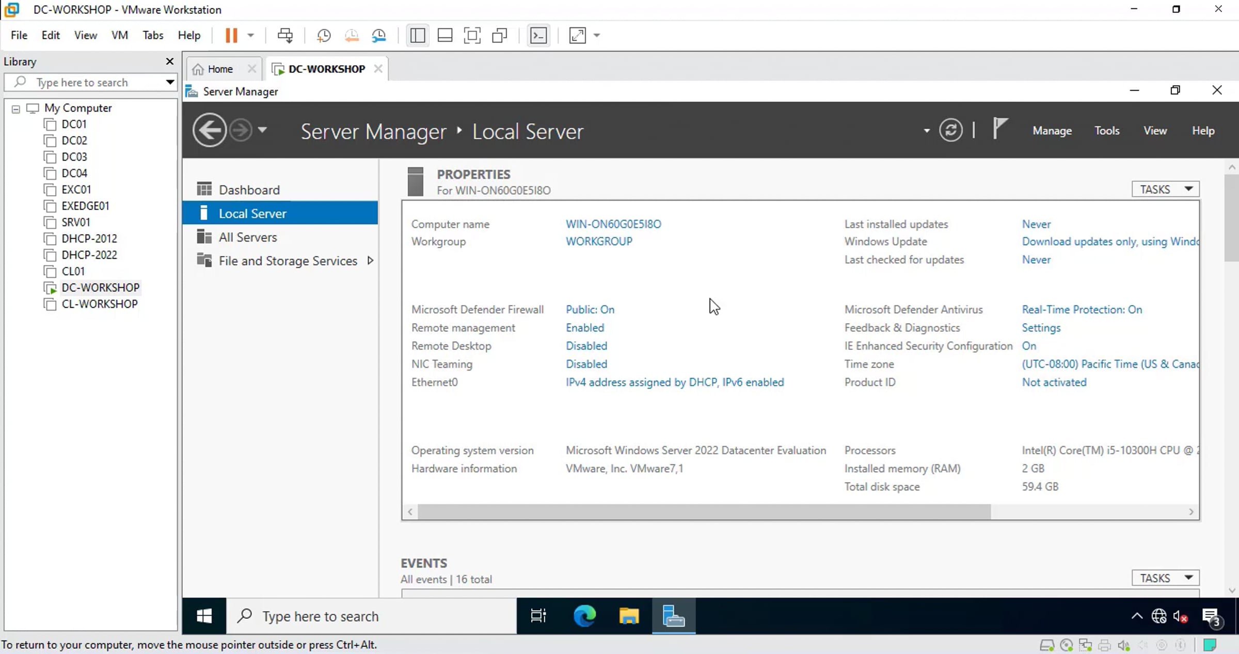The height and width of the screenshot is (654, 1239).
Task: Toggle the console view button
Action: pyautogui.click(x=538, y=36)
